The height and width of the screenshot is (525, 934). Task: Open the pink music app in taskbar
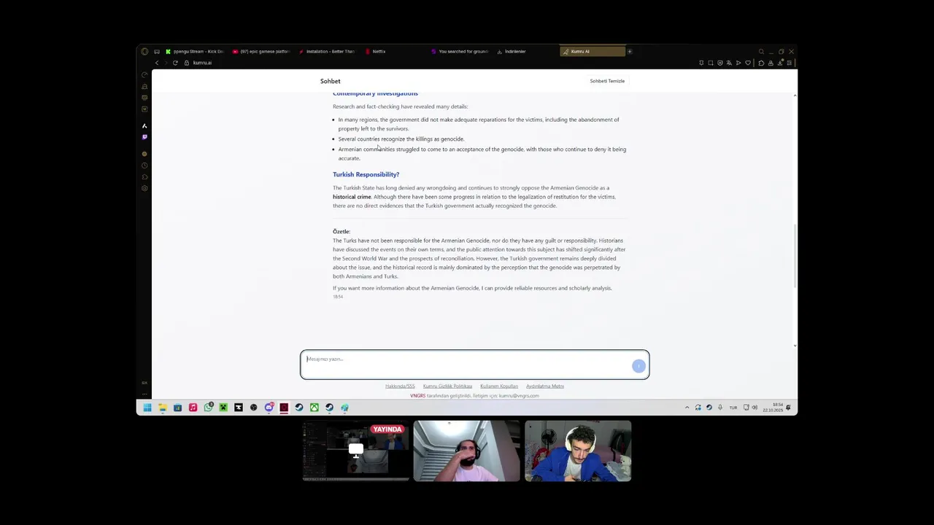[193, 408]
